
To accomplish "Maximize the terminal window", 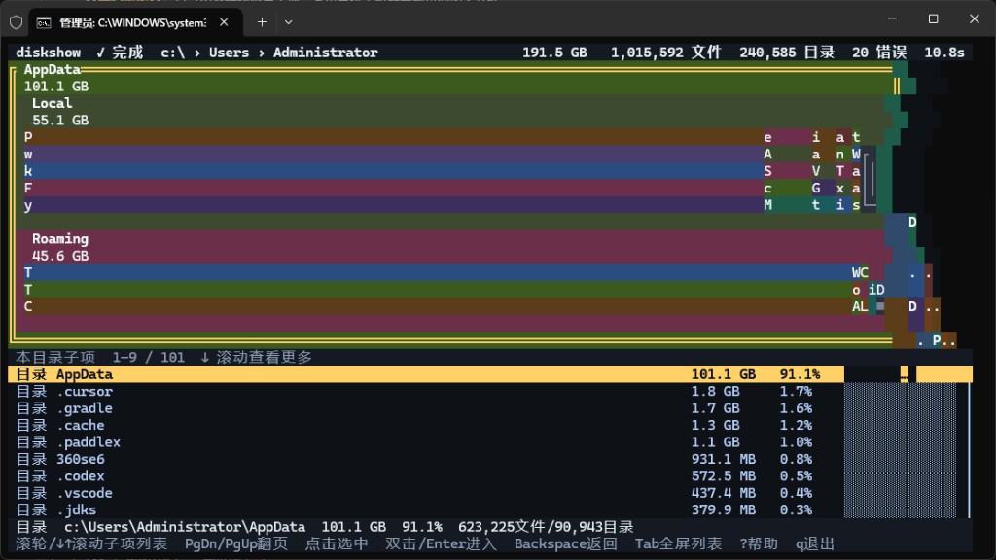I will [x=933, y=19].
